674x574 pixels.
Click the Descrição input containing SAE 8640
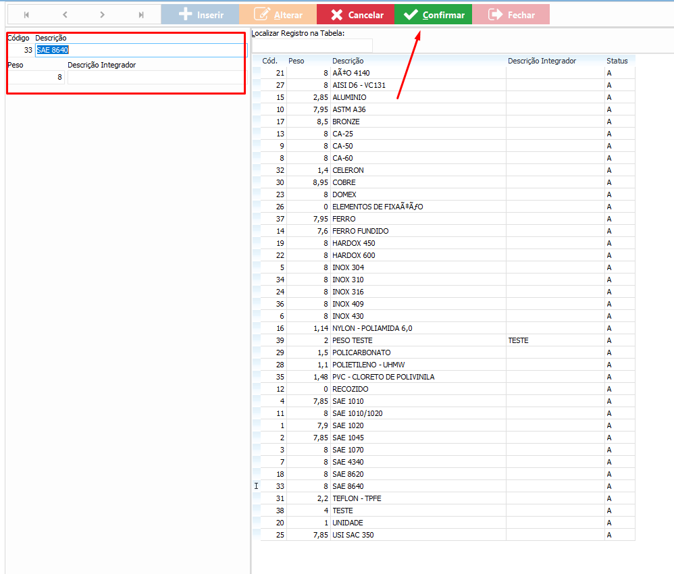pos(140,50)
